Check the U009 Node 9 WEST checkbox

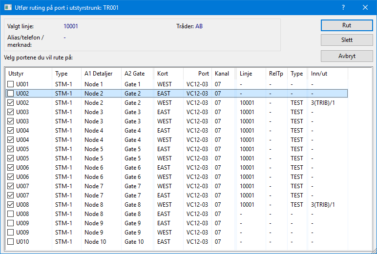click(x=11, y=233)
